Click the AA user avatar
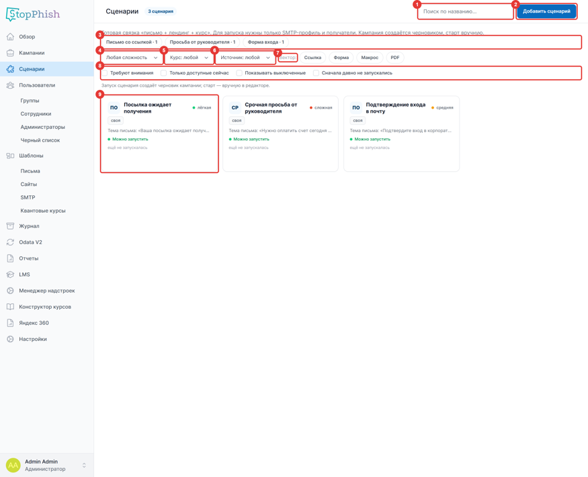Screen dimensions: 588x477 [x=13, y=465]
